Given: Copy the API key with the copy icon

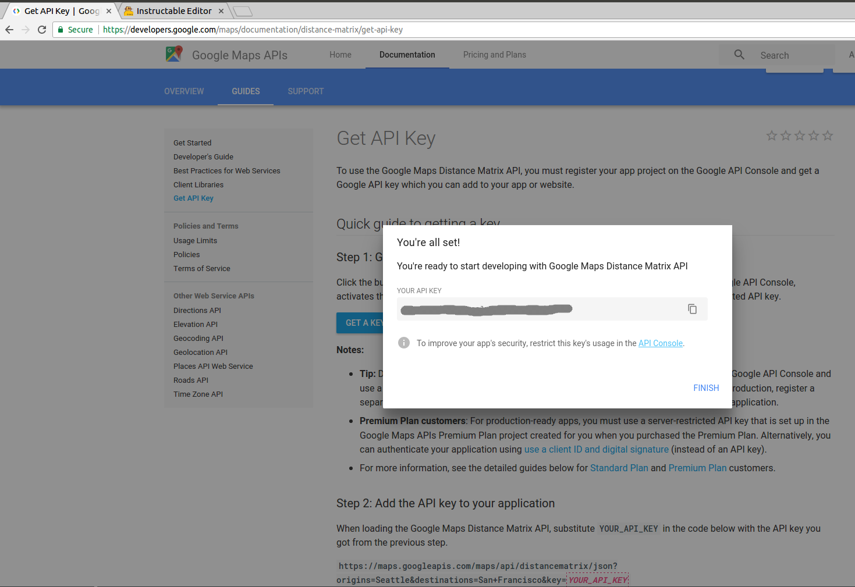Looking at the screenshot, I should [x=692, y=309].
